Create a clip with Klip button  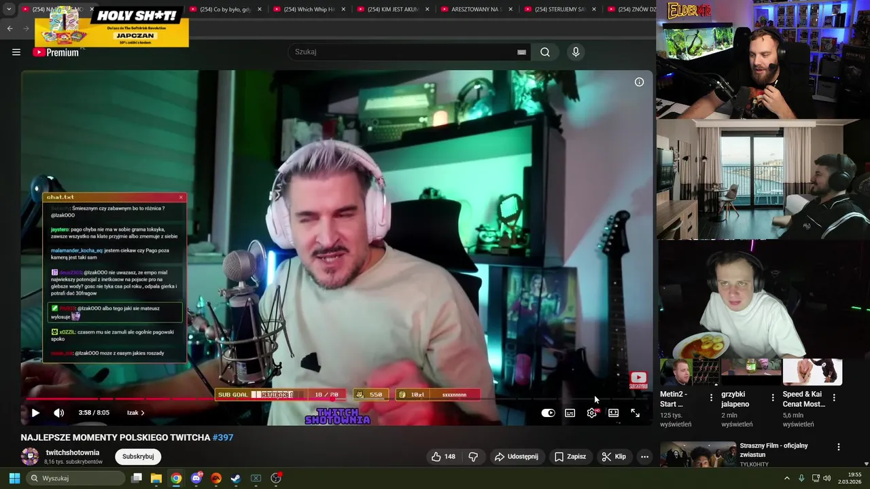click(614, 457)
